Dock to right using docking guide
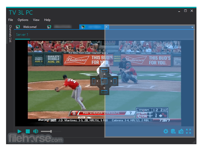The width and height of the screenshot is (202, 151). point(115,81)
